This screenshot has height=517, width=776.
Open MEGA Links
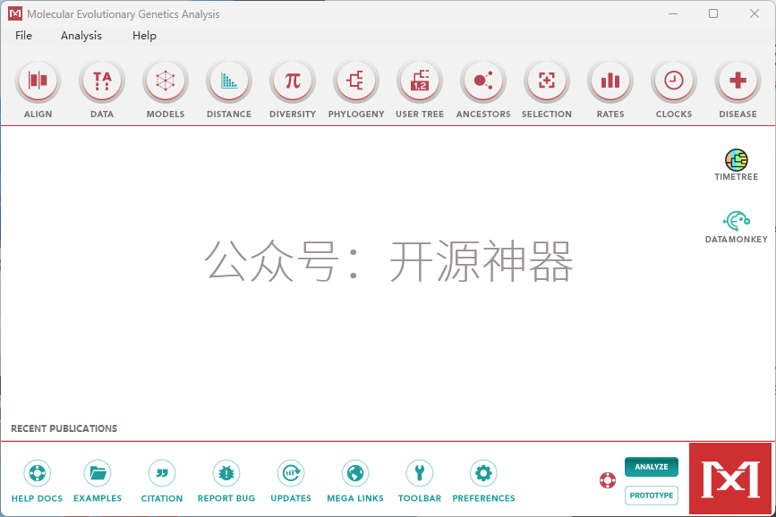[355, 473]
